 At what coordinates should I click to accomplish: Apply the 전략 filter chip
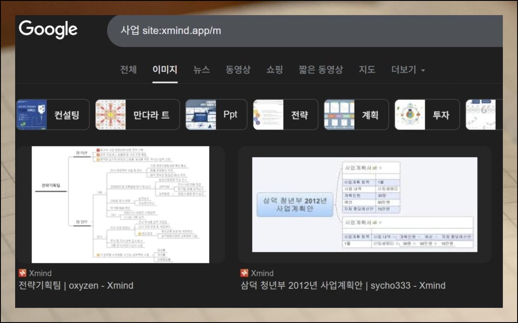pos(286,114)
